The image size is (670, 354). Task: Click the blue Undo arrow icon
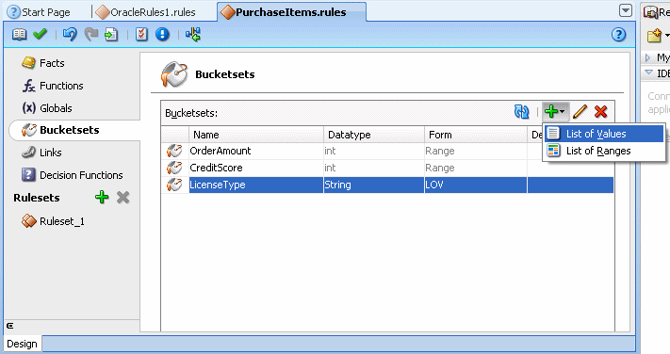[70, 34]
